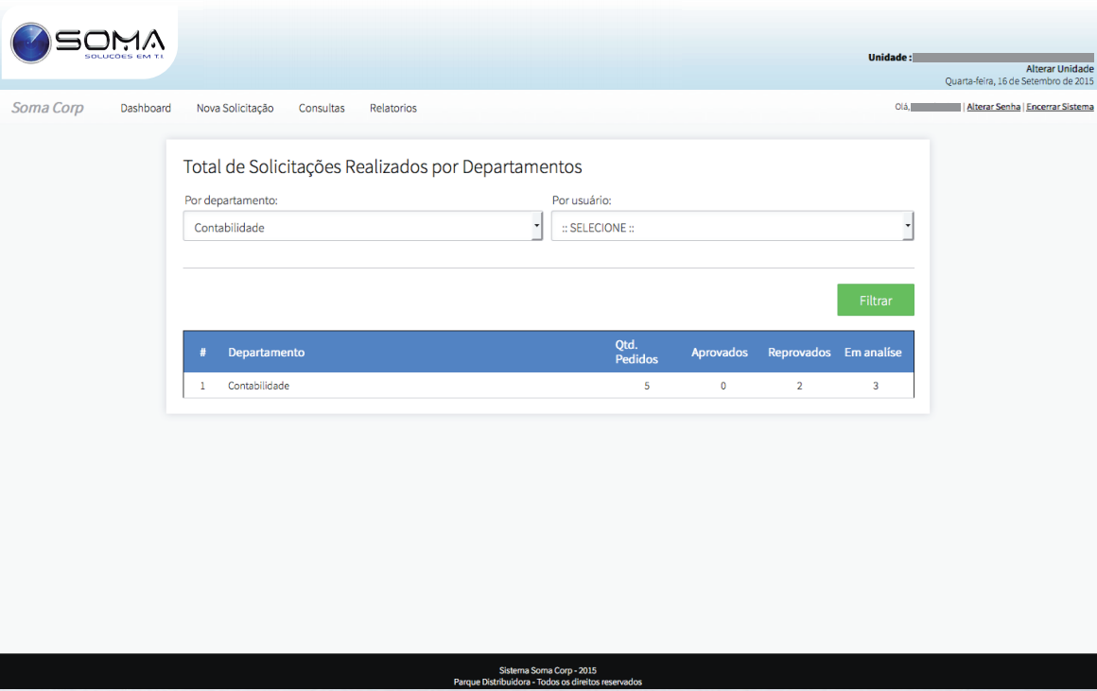Open the Consultas menu
Viewport: 1097px width, 691px height.
322,109
